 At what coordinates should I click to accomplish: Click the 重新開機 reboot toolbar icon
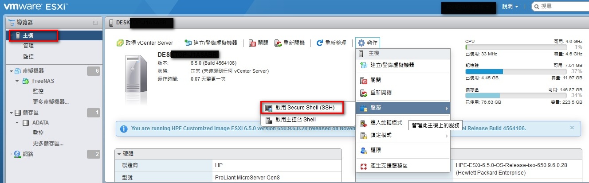(278, 43)
